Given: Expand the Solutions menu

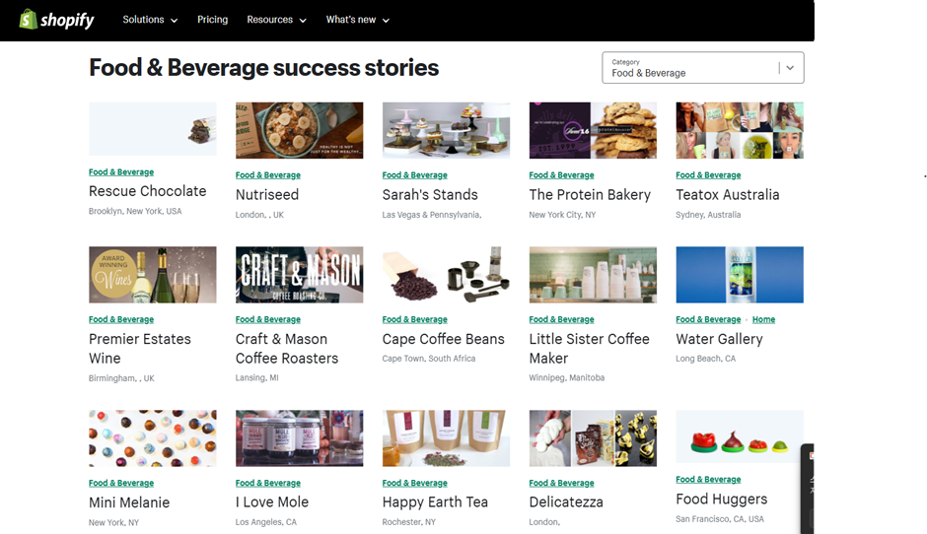Looking at the screenshot, I should pyautogui.click(x=150, y=20).
